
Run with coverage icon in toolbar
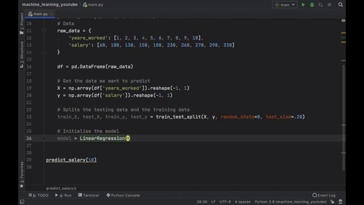click(x=321, y=5)
